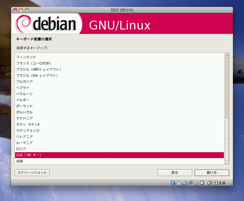Select フランス (ユーロ付き) keymap

click(x=119, y=63)
